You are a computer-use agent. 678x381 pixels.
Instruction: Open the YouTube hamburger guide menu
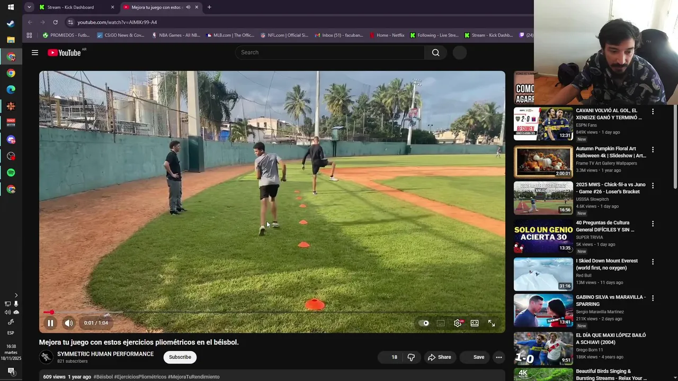(35, 52)
